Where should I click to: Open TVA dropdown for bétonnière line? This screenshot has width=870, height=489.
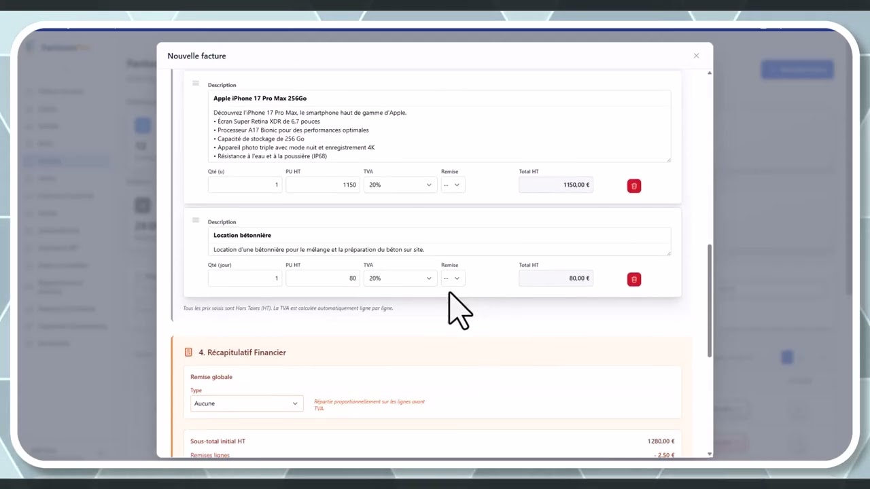pos(400,278)
